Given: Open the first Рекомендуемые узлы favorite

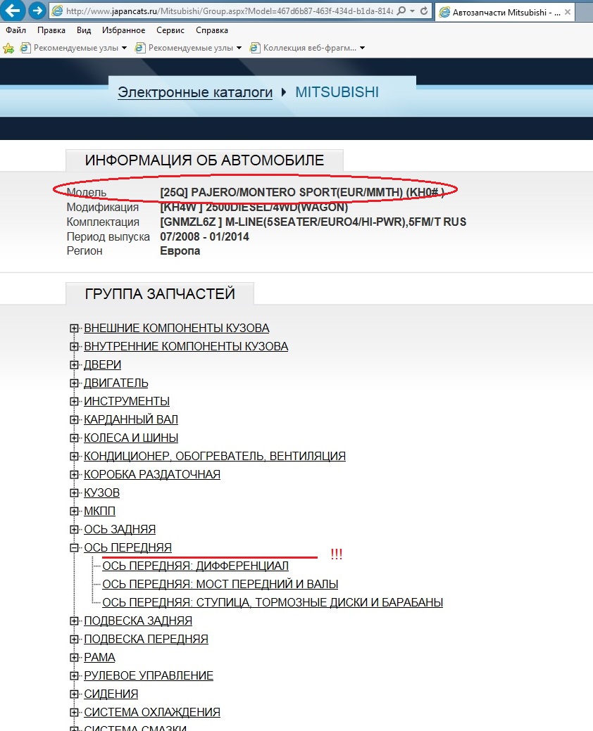Looking at the screenshot, I should coord(74,48).
